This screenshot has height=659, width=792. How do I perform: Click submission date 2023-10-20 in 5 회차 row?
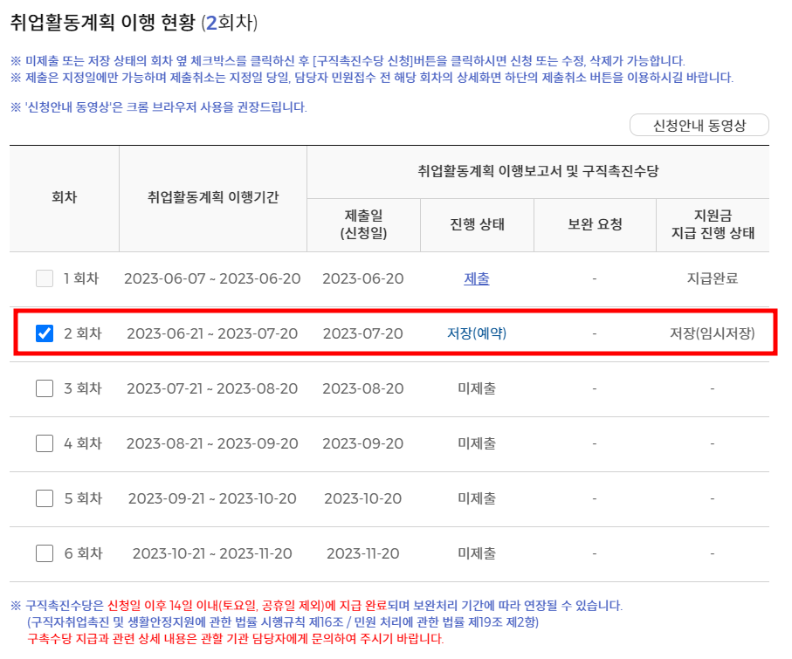(363, 498)
